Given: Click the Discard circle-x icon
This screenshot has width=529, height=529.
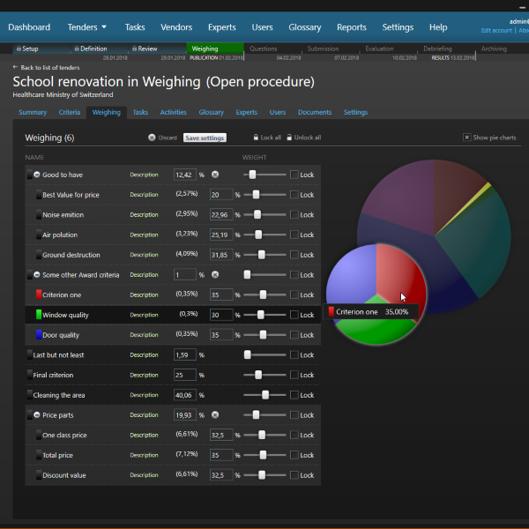Looking at the screenshot, I should tap(152, 138).
